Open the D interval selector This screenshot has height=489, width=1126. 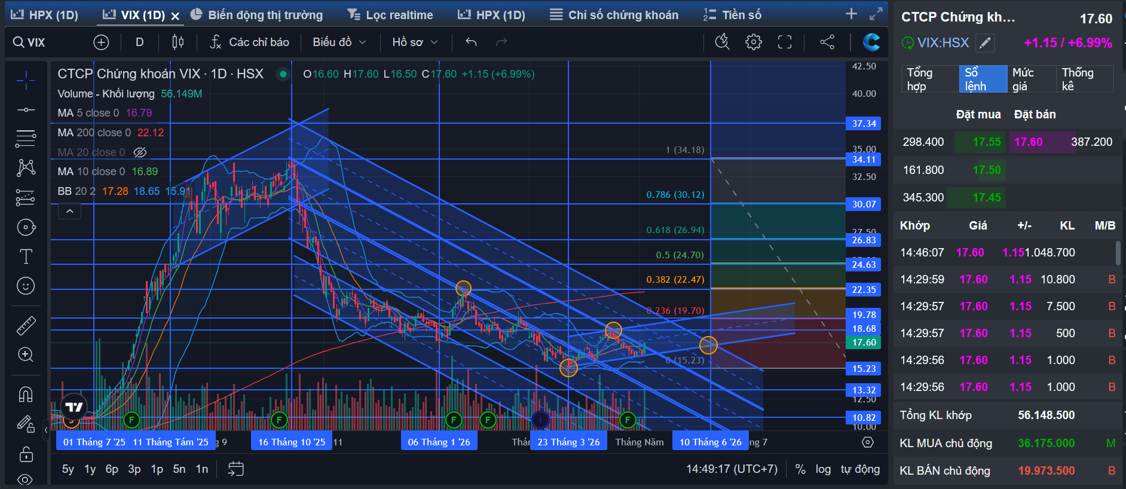(139, 42)
